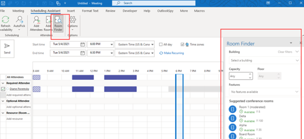Open the 6:00 PM start time dropdown

point(112,44)
